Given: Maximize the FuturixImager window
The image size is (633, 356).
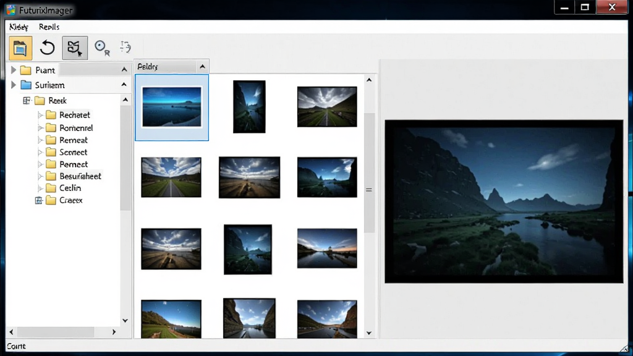Looking at the screenshot, I should tap(585, 7).
